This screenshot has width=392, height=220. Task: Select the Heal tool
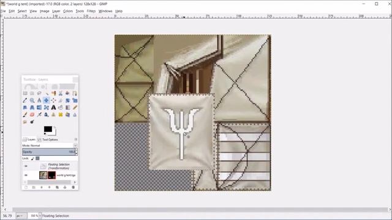61,115
